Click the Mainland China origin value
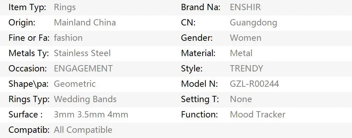 [x=85, y=23]
